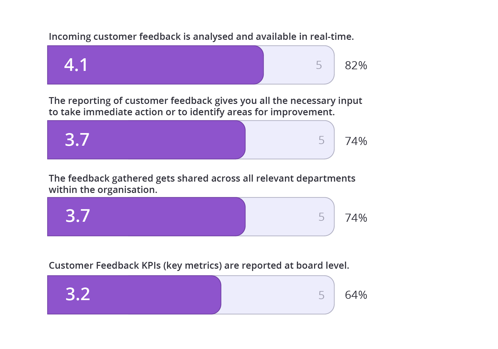Click 74% beside the reporting input bar
The width and height of the screenshot is (498, 349).
click(x=356, y=141)
